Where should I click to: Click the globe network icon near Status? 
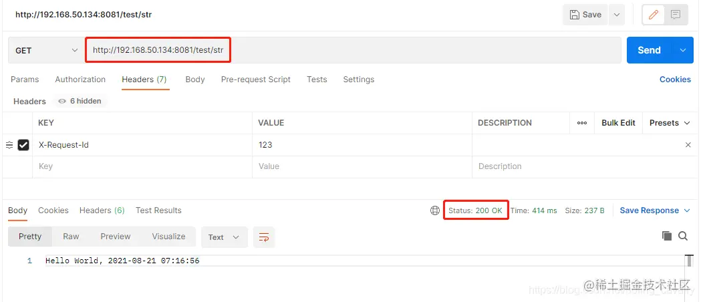point(434,210)
